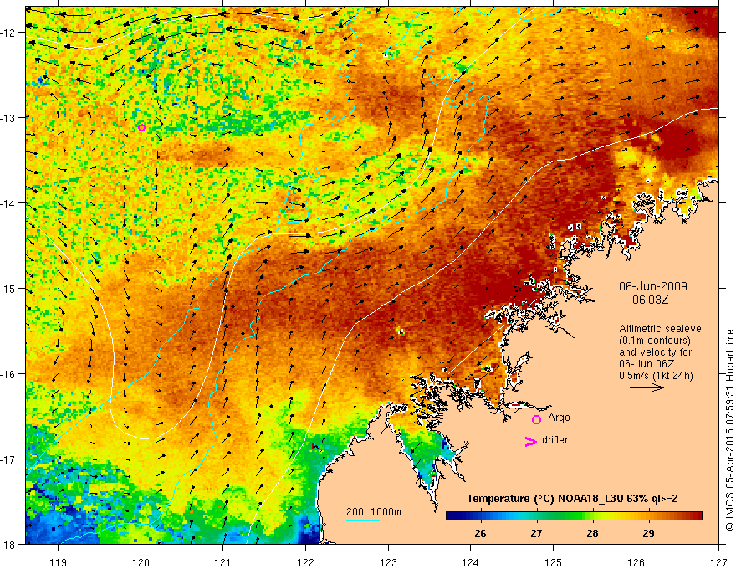Click longitude axis label 126
736x569 pixels.
[x=636, y=562]
